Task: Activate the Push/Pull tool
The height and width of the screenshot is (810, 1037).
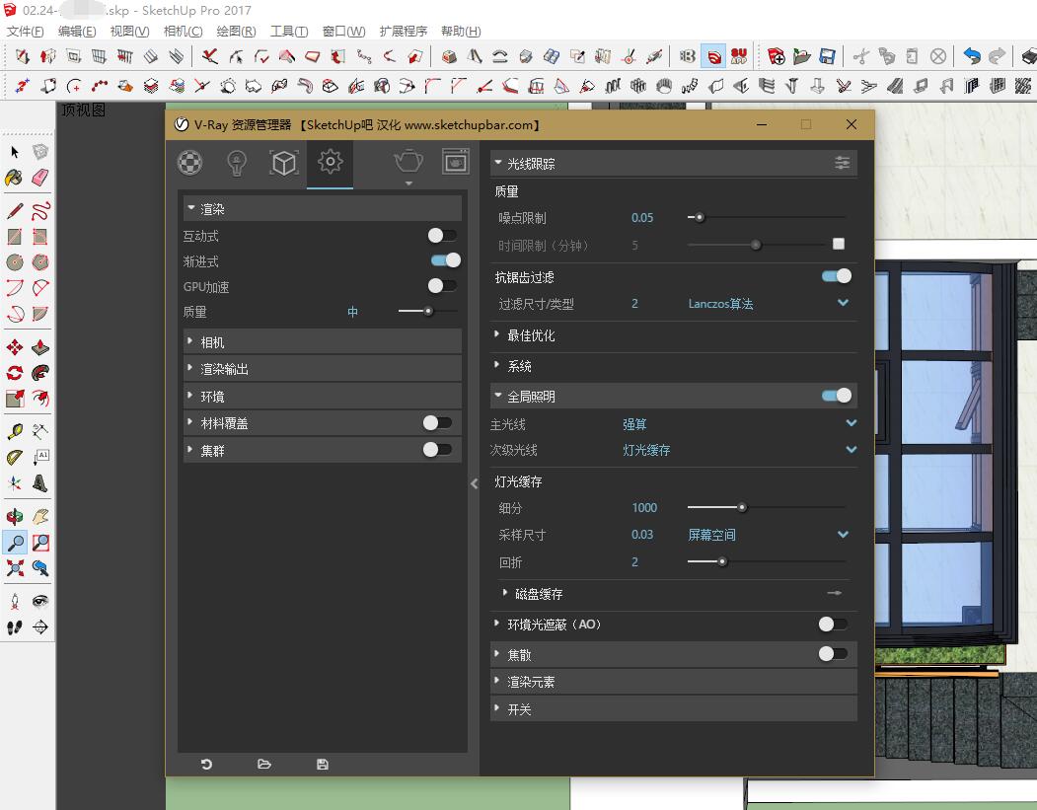Action: pos(40,347)
